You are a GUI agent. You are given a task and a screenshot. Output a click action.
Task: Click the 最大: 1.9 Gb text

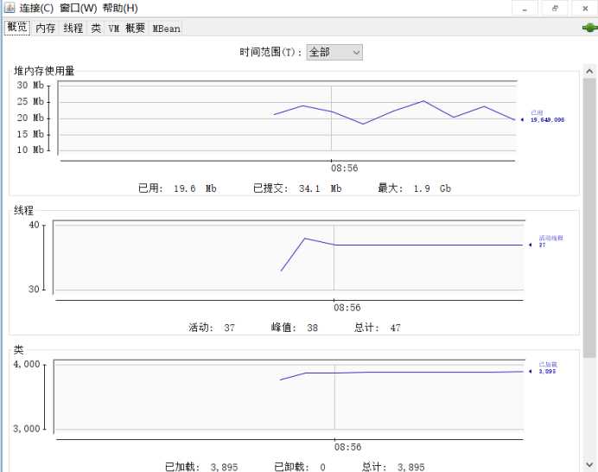[415, 188]
